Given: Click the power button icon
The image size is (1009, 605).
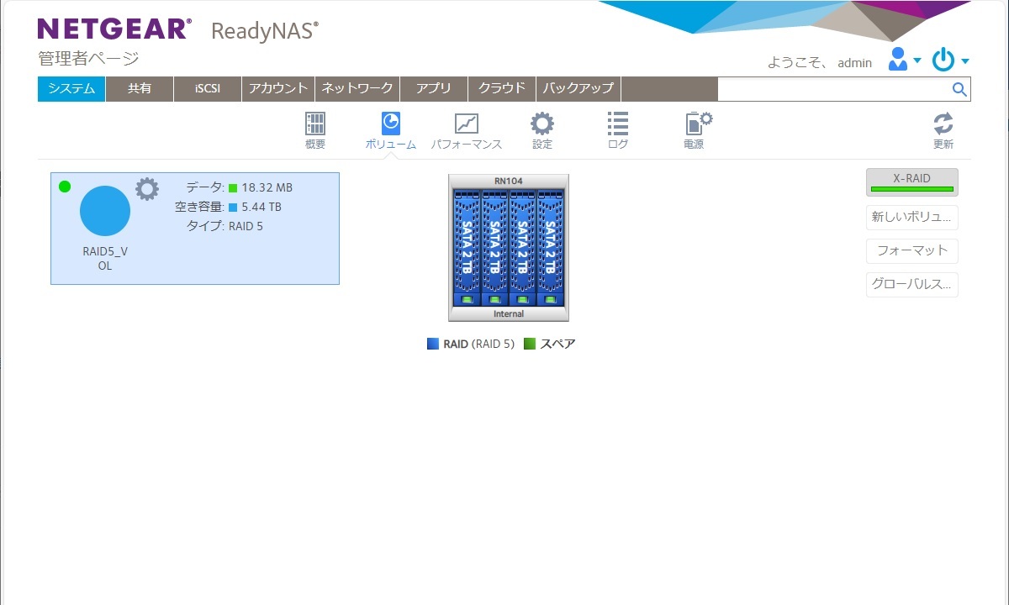Looking at the screenshot, I should point(944,60).
